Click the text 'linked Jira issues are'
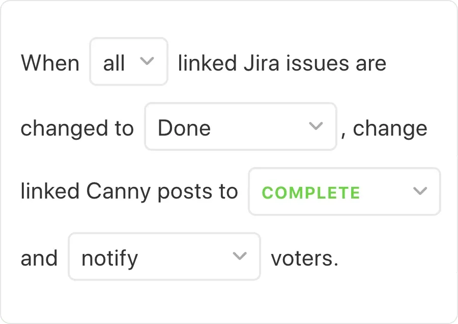This screenshot has width=458, height=324. point(281,63)
